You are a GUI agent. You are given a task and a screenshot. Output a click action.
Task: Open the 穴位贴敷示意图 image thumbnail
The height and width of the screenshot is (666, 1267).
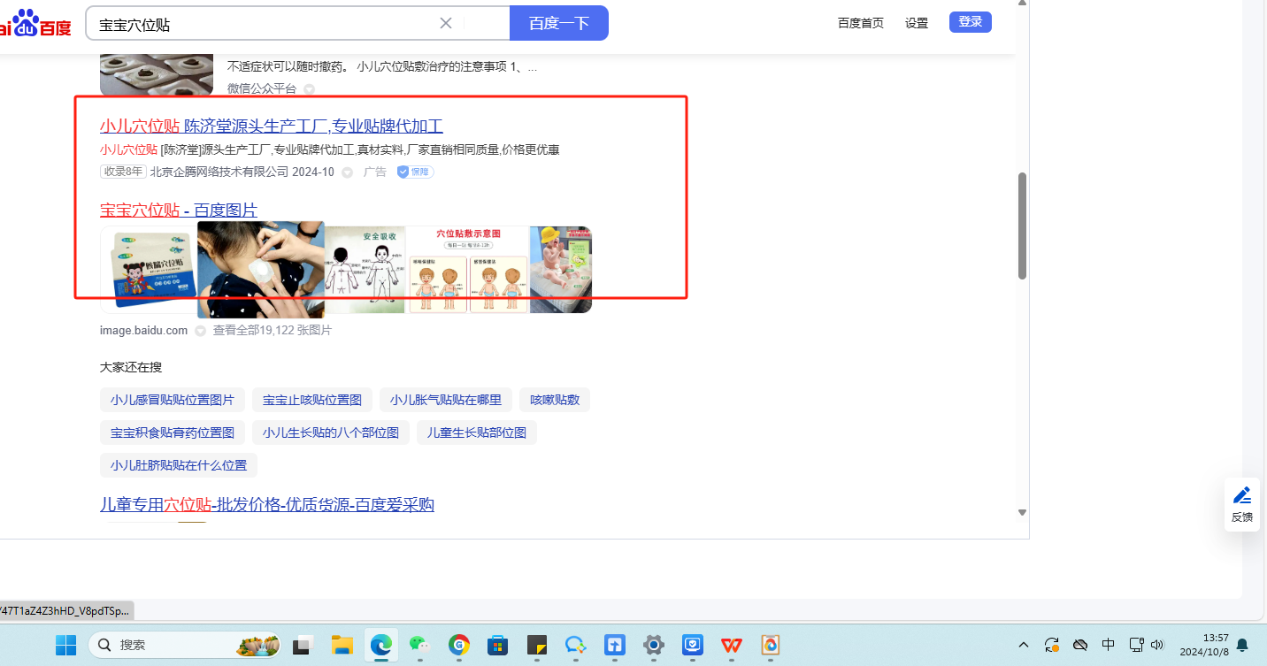[467, 270]
